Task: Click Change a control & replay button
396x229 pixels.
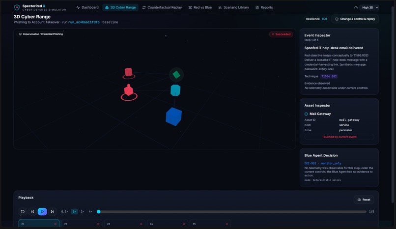Action: tap(355, 19)
